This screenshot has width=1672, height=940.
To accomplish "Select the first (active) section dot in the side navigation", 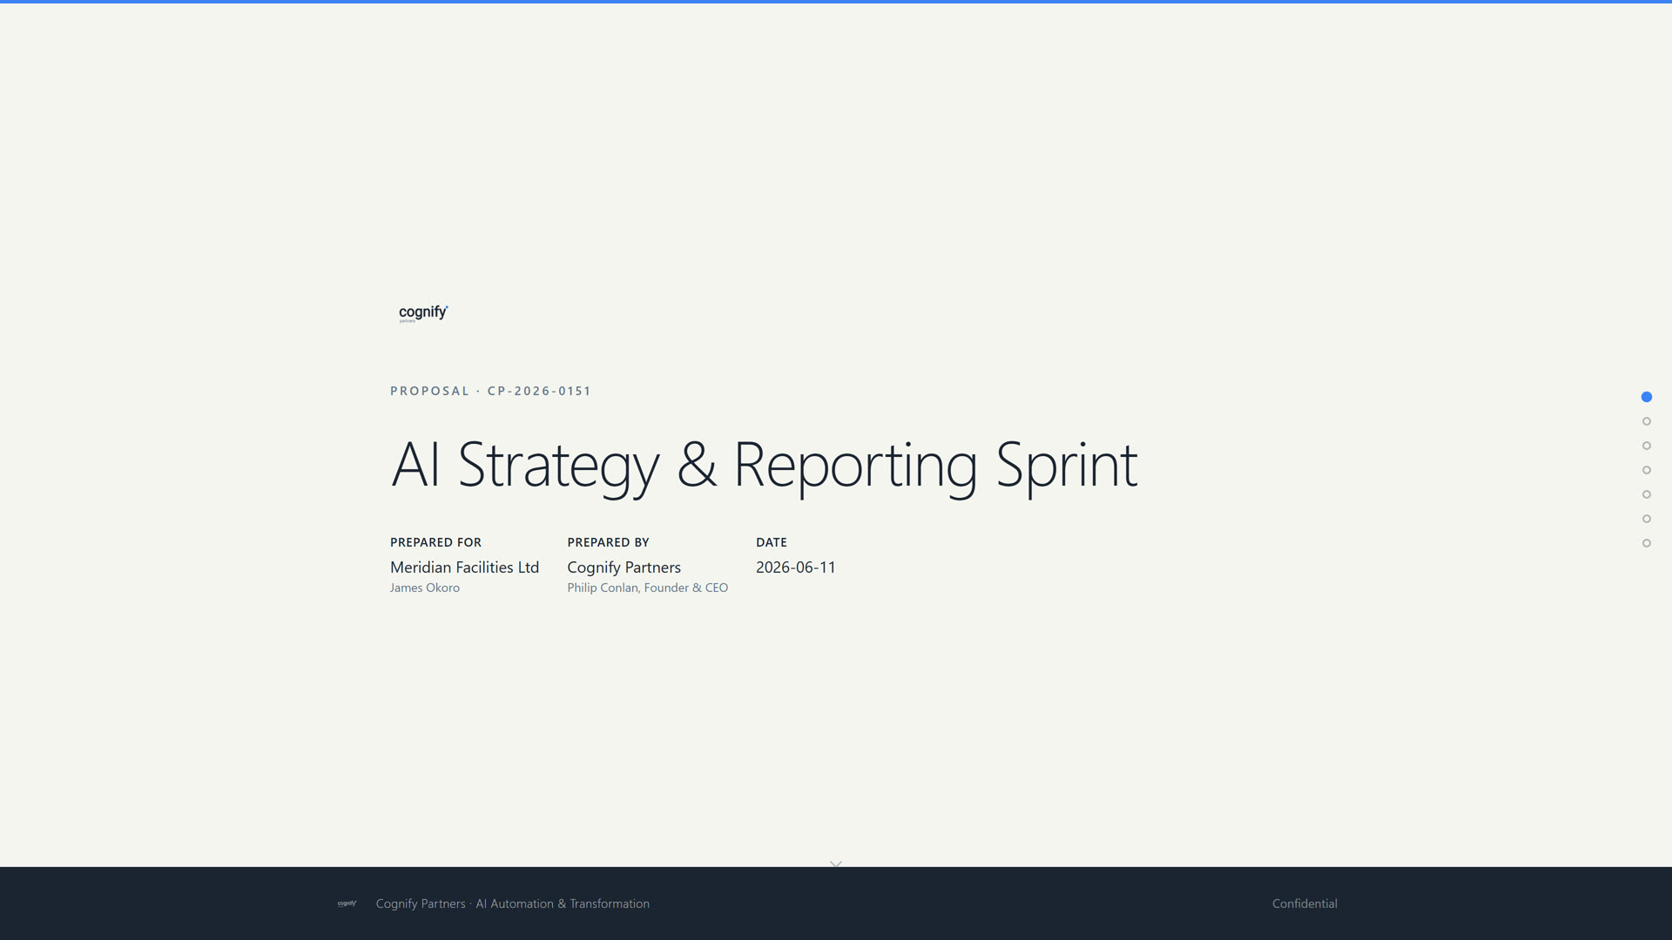I will (1647, 397).
